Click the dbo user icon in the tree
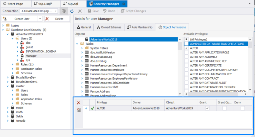Screen dimensions: 255x137 pyautogui.click(x=22, y=43)
